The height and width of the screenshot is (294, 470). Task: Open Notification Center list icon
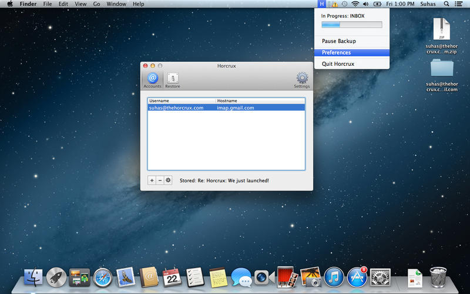point(459,4)
